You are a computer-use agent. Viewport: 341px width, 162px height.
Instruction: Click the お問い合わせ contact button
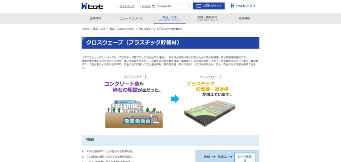coord(209,6)
